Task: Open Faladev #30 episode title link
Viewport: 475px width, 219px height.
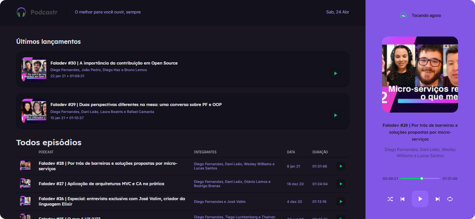Action: (114, 63)
